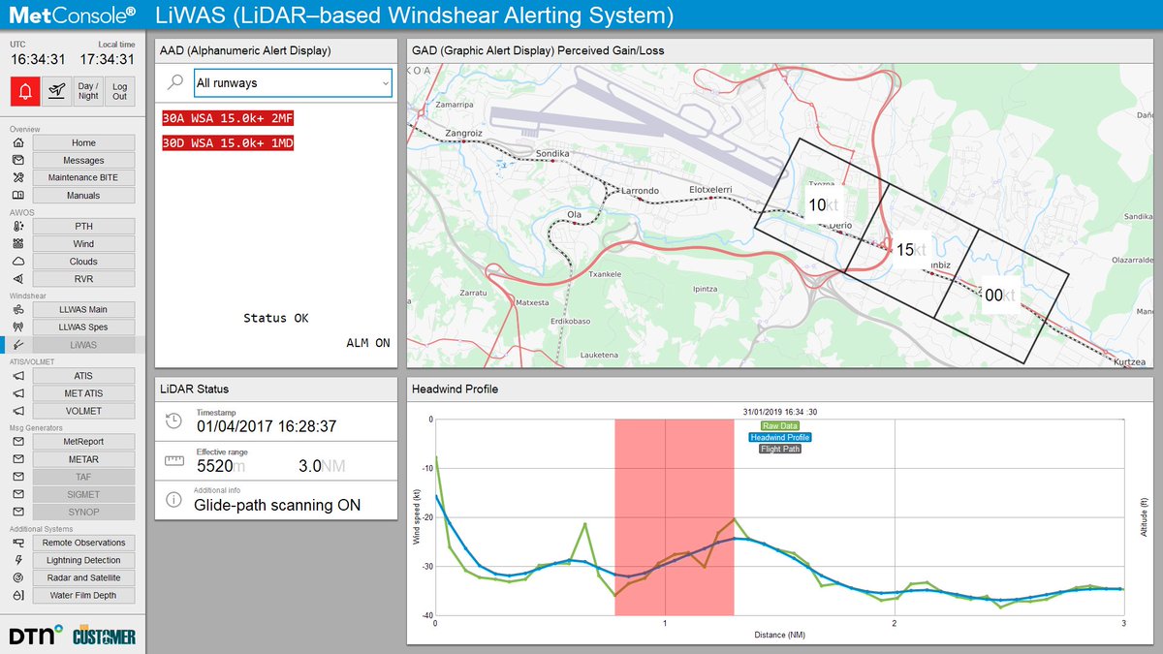Click the red alarm bell icon

pyautogui.click(x=25, y=90)
